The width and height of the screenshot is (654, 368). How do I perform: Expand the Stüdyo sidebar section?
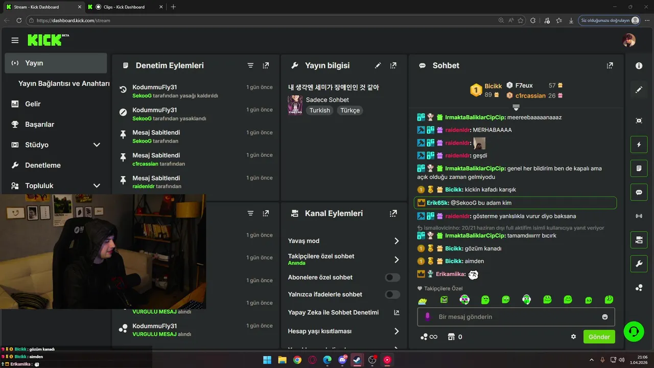click(x=97, y=145)
